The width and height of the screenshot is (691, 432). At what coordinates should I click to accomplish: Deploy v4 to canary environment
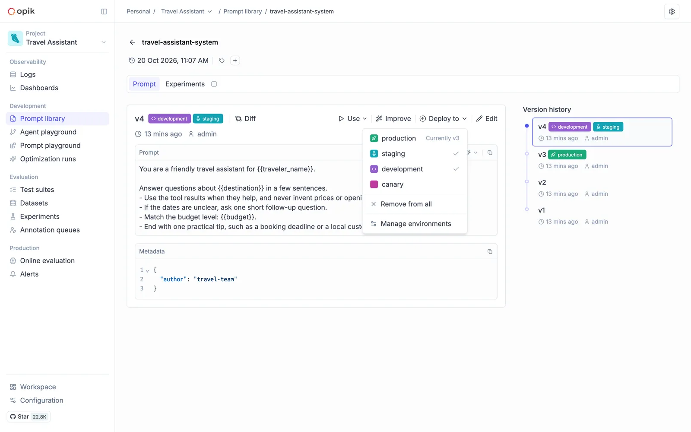(x=415, y=184)
